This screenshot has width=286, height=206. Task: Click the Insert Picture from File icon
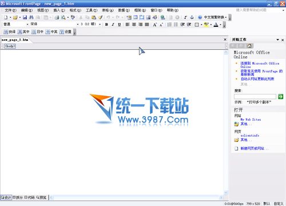click(x=148, y=17)
